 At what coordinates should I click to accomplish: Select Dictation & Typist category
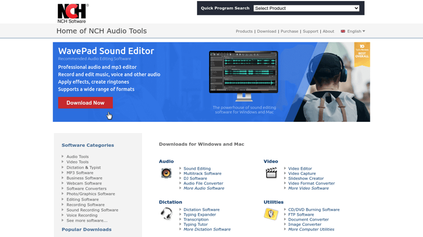coord(84,167)
